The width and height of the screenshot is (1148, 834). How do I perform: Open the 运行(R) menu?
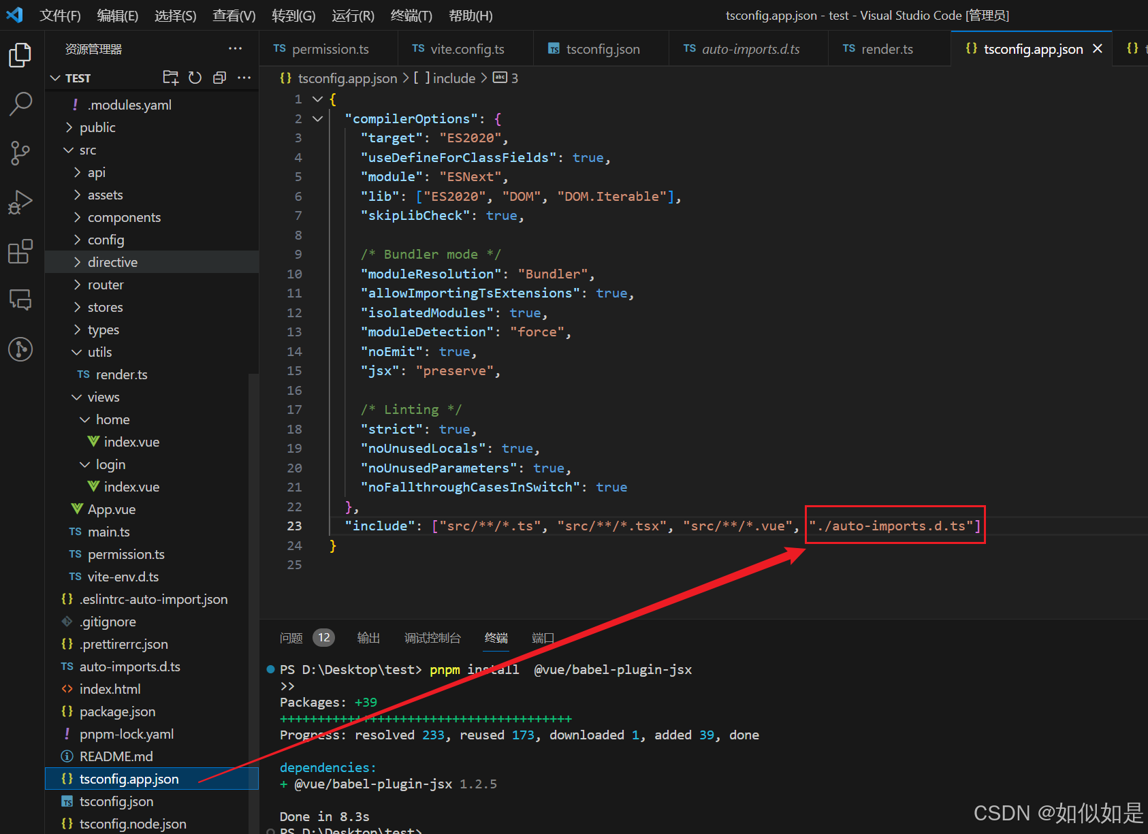pos(353,16)
